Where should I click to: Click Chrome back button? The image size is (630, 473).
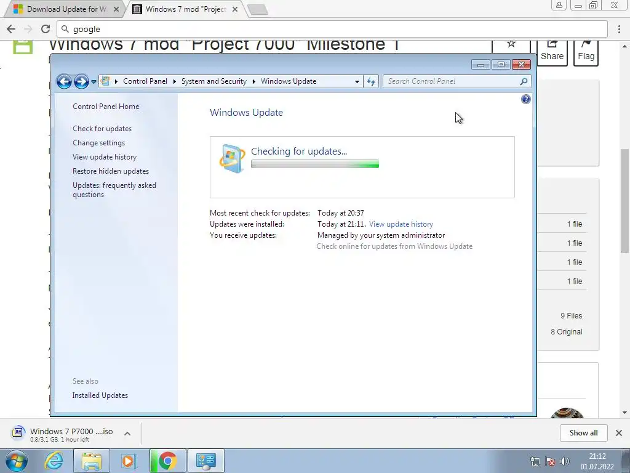(x=11, y=29)
